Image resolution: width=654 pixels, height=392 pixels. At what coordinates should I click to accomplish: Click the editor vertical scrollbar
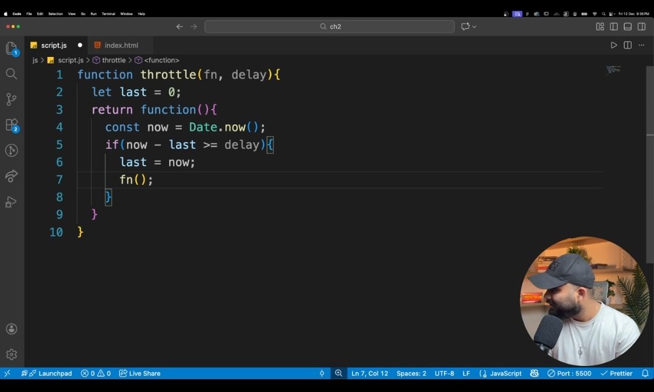point(650,165)
